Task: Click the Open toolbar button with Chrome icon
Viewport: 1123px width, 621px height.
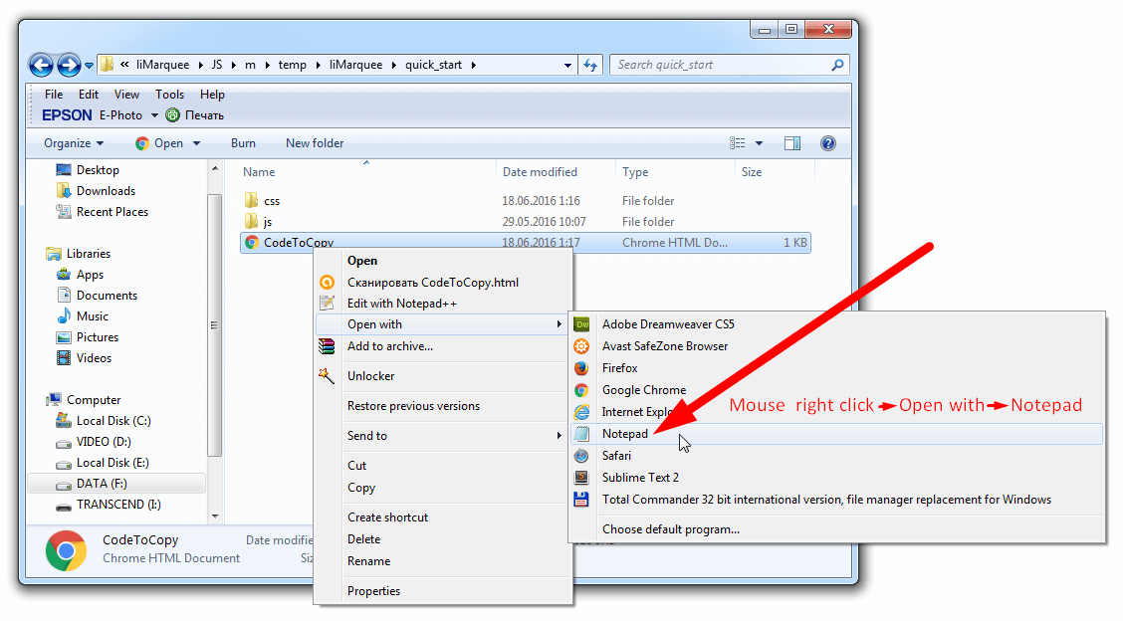Action: [159, 143]
